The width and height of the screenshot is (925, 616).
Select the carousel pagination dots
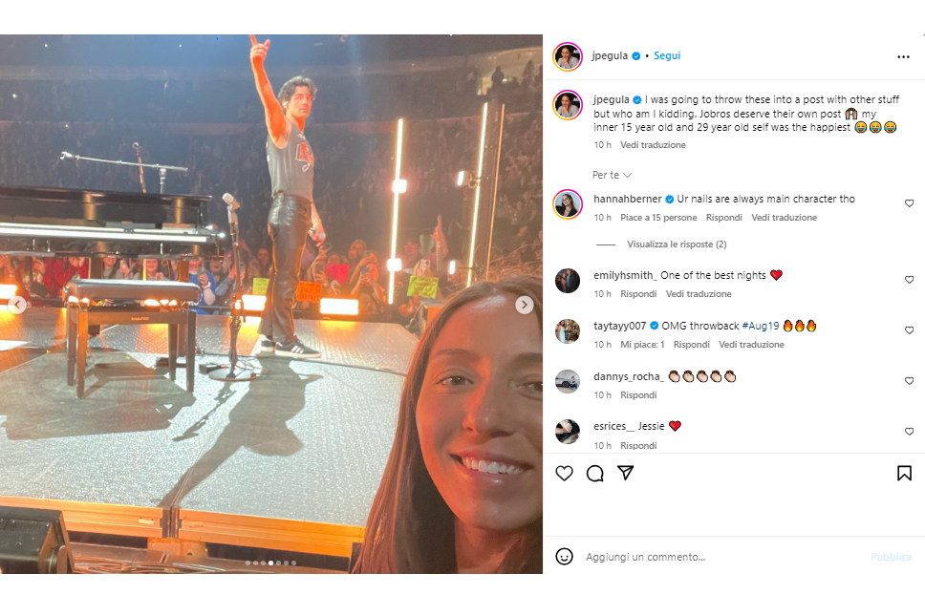(x=271, y=563)
